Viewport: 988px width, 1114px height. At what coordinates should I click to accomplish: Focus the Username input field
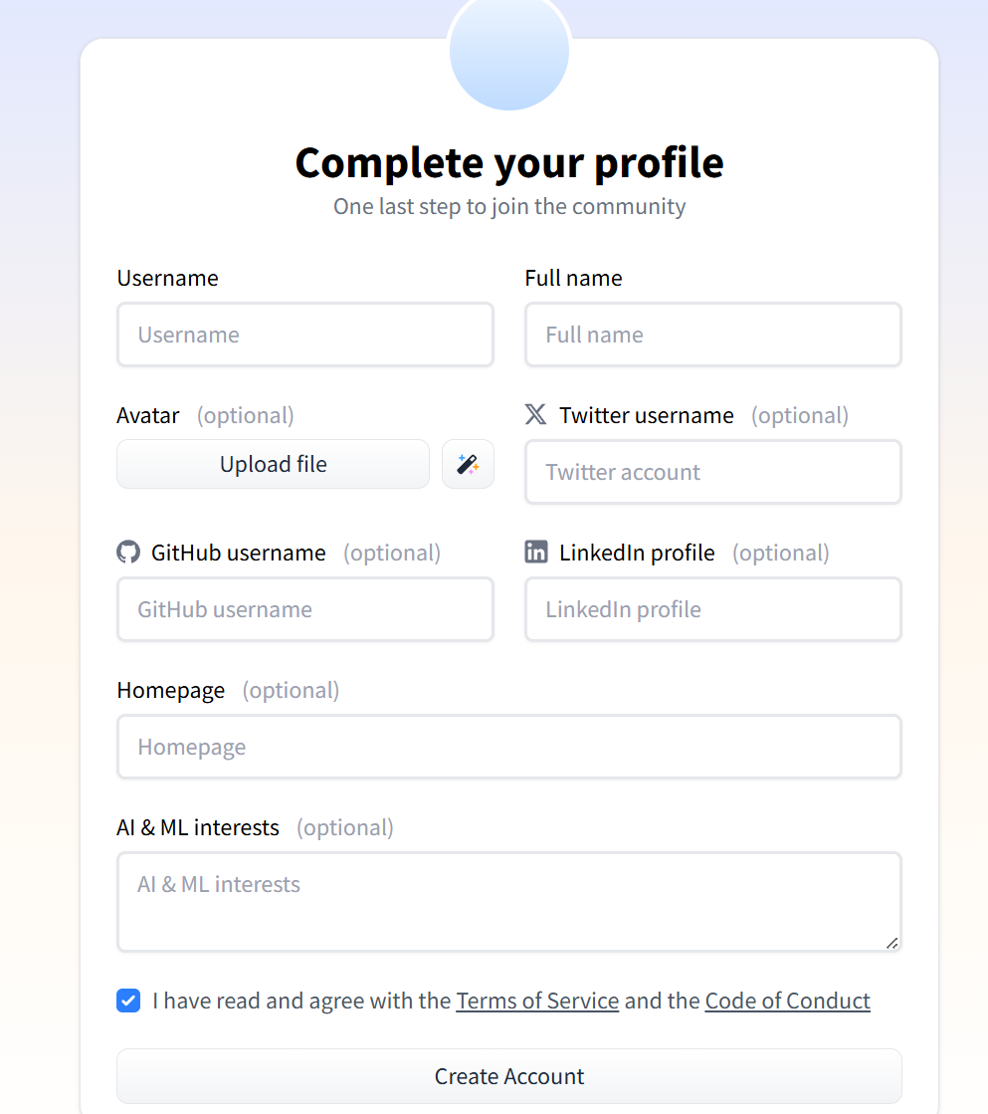point(304,334)
